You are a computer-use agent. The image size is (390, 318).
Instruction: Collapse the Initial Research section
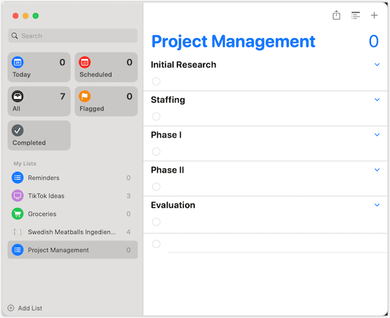[377, 65]
